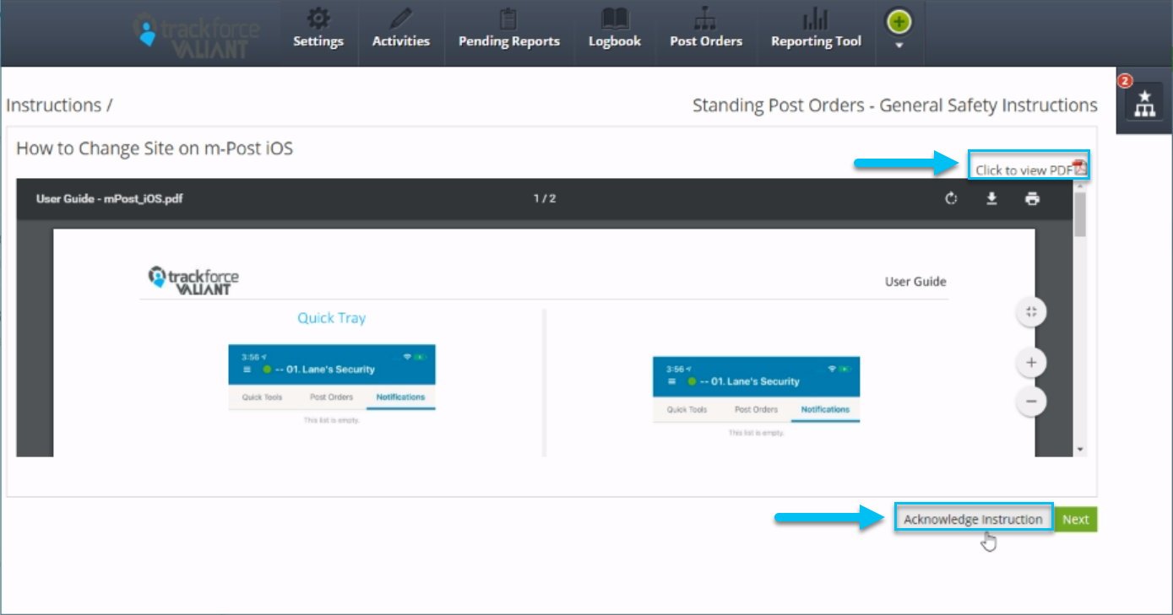The height and width of the screenshot is (615, 1173).
Task: Download the PDF document
Action: [992, 199]
